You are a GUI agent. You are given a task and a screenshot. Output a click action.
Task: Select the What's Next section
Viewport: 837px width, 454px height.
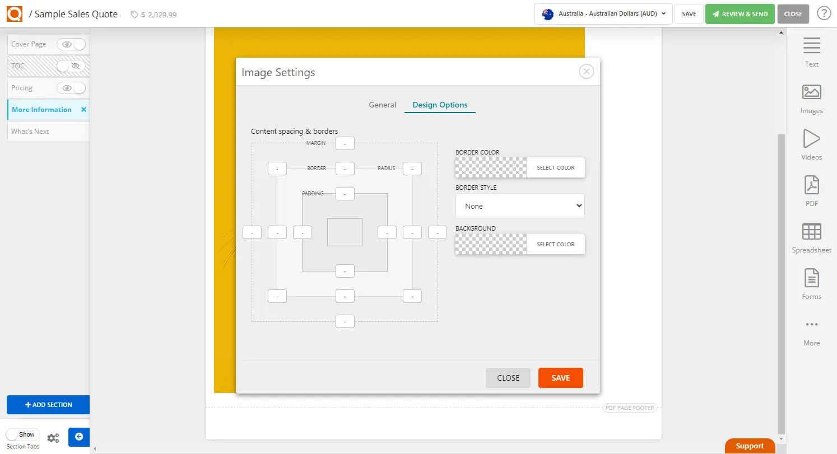(x=30, y=132)
